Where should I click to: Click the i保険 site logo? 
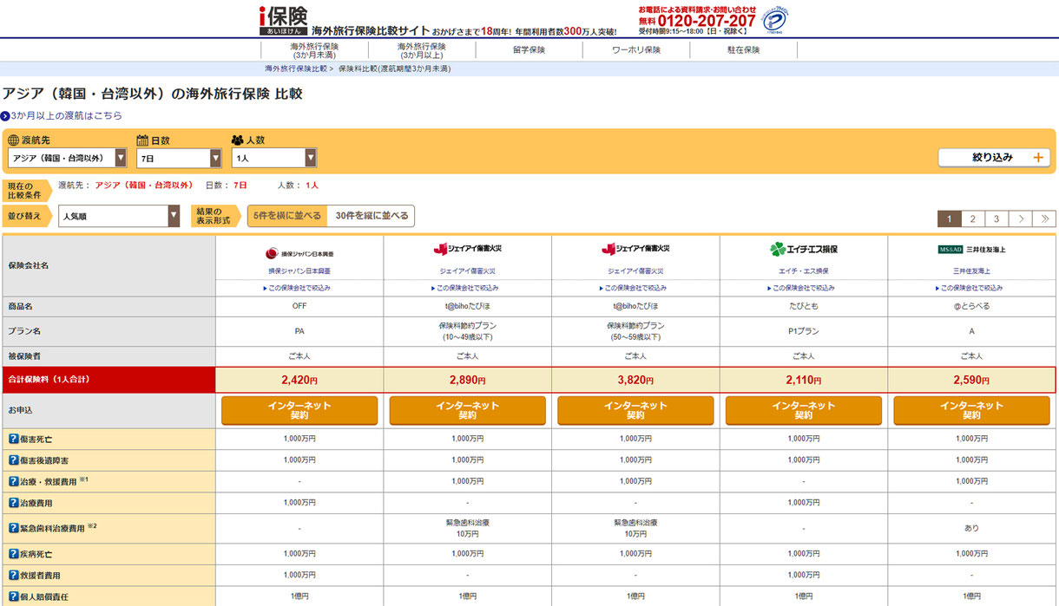pyautogui.click(x=283, y=19)
